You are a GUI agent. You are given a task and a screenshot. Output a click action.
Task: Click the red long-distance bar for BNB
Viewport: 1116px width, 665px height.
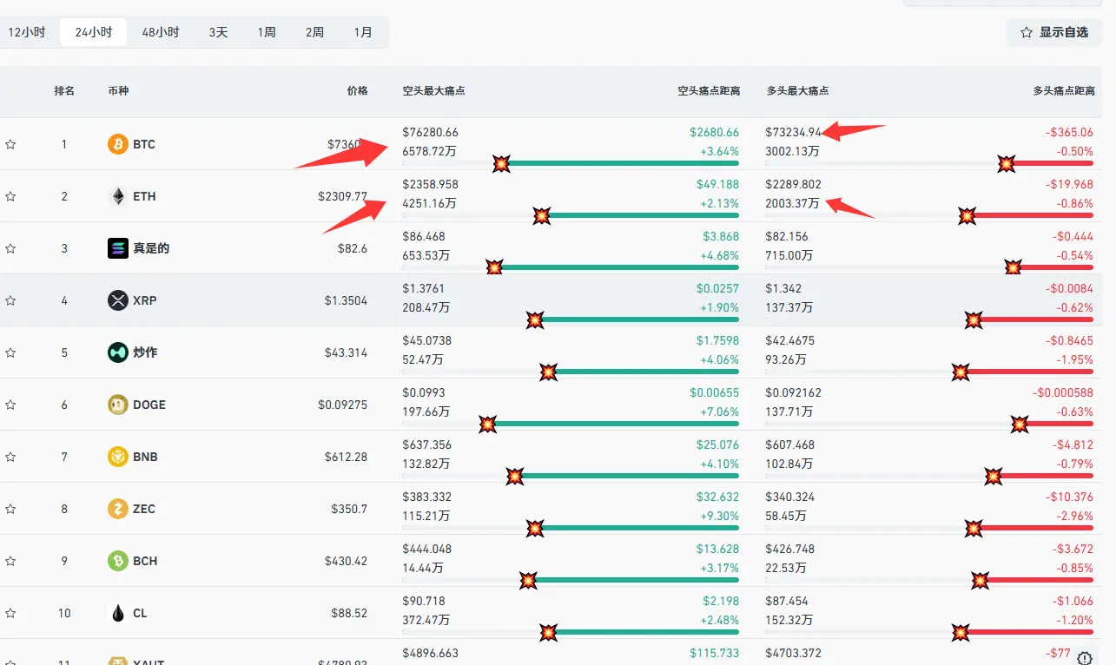pyautogui.click(x=1044, y=476)
